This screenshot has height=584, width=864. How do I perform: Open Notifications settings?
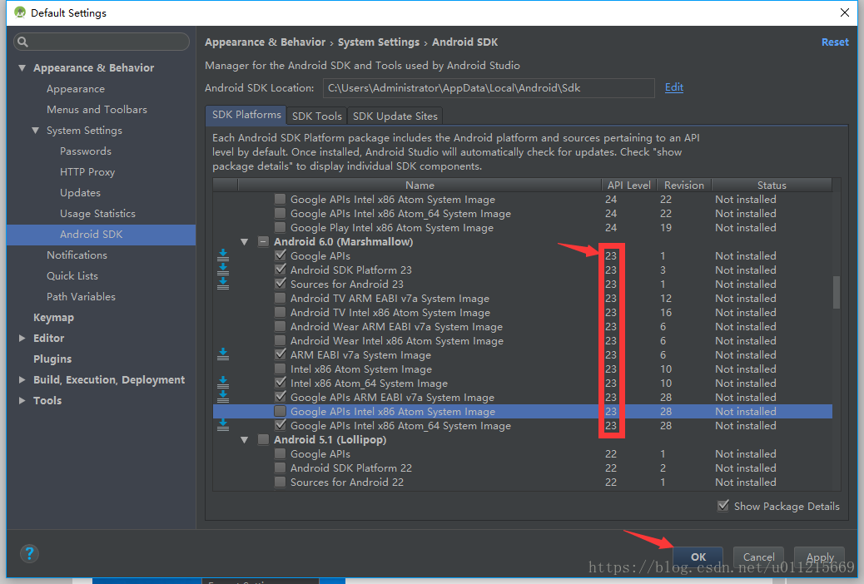[x=77, y=255]
